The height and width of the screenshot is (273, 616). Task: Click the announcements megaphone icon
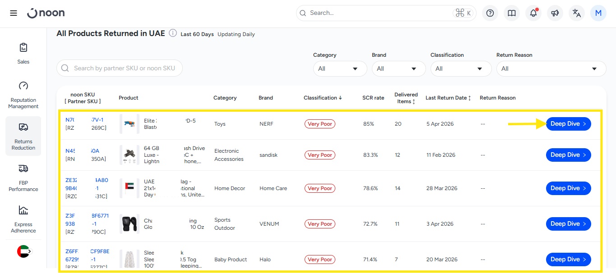click(555, 13)
